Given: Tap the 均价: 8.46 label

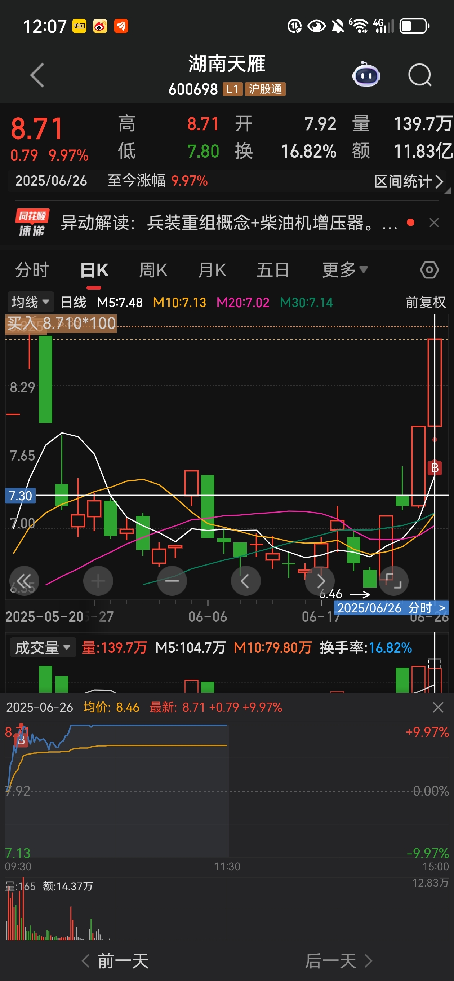Looking at the screenshot, I should (111, 707).
